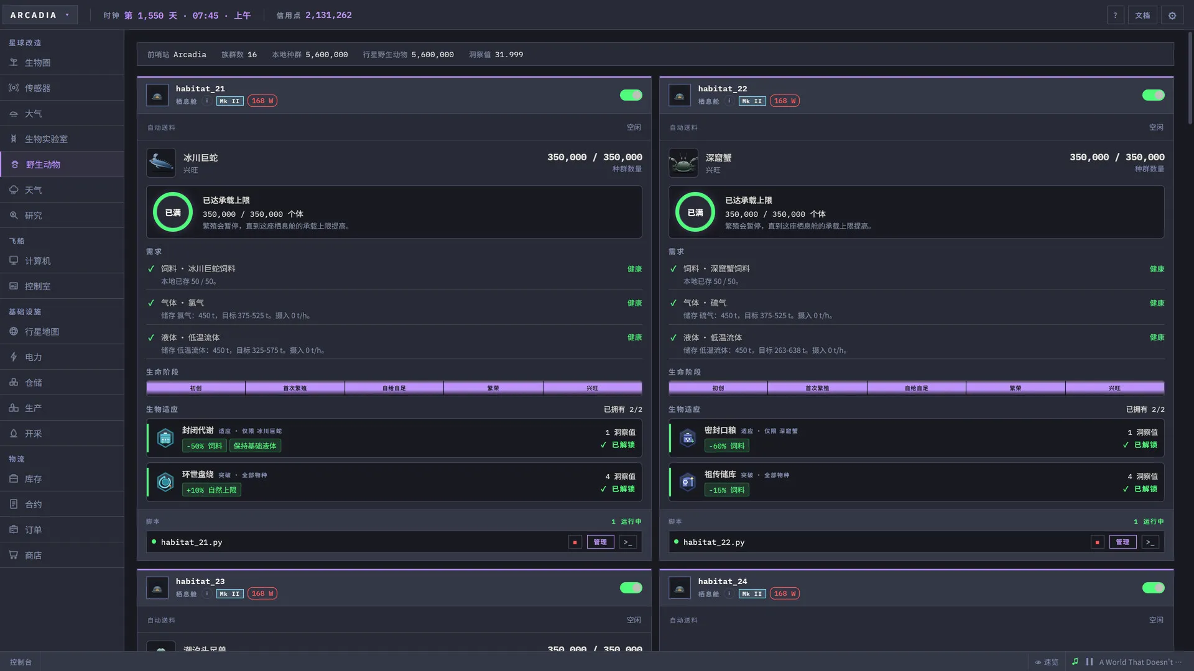The image size is (1194, 671).
Task: Select 野生动物 in the sidebar
Action: point(62,165)
